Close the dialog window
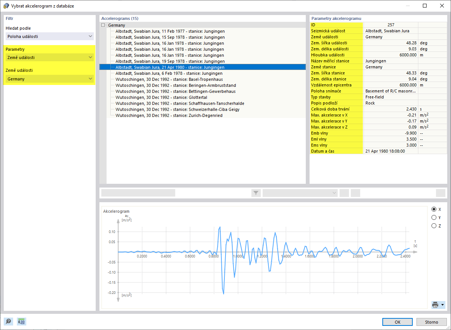 (x=442, y=6)
